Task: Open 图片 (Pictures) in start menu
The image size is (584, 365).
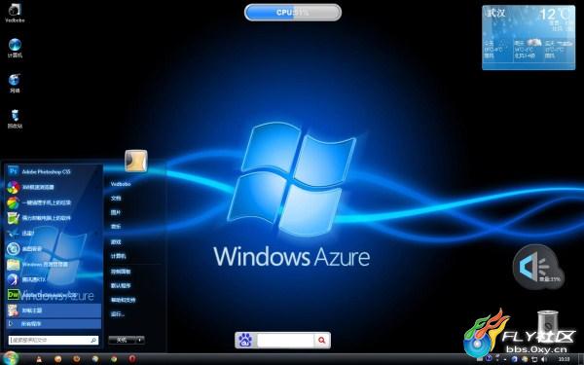Action: (x=116, y=212)
